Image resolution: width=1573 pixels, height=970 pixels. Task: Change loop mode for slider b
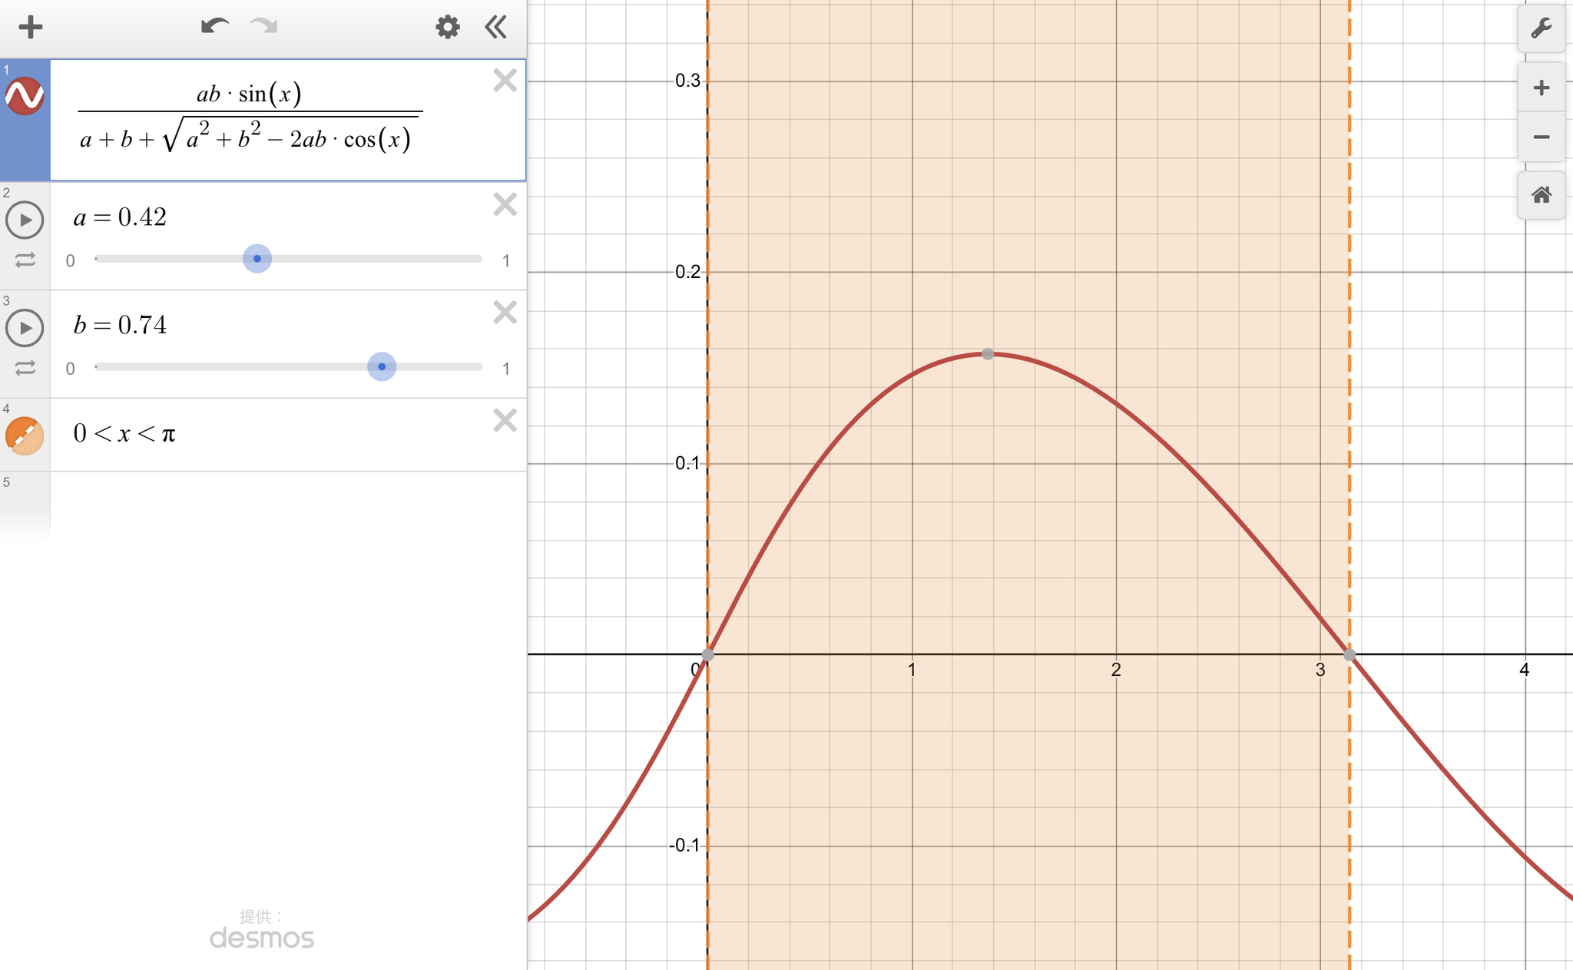point(25,369)
